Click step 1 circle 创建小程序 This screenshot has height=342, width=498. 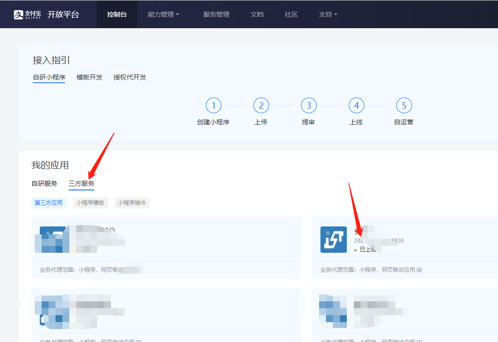(214, 105)
